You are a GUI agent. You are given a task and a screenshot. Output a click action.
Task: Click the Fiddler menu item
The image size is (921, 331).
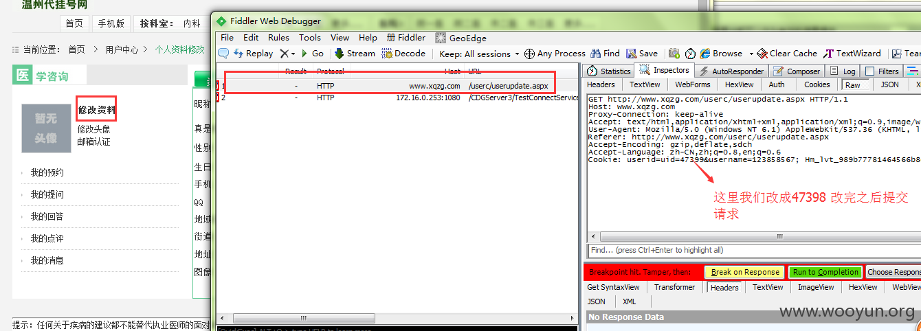(x=406, y=37)
